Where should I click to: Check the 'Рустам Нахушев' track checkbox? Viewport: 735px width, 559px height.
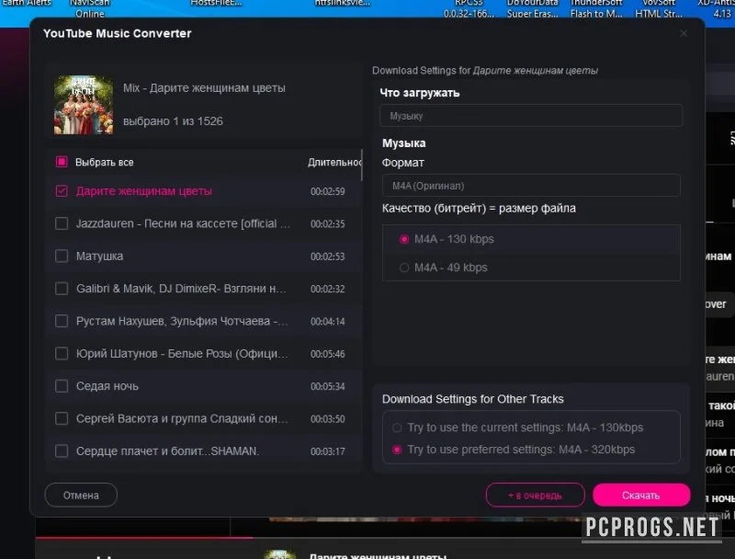62,321
